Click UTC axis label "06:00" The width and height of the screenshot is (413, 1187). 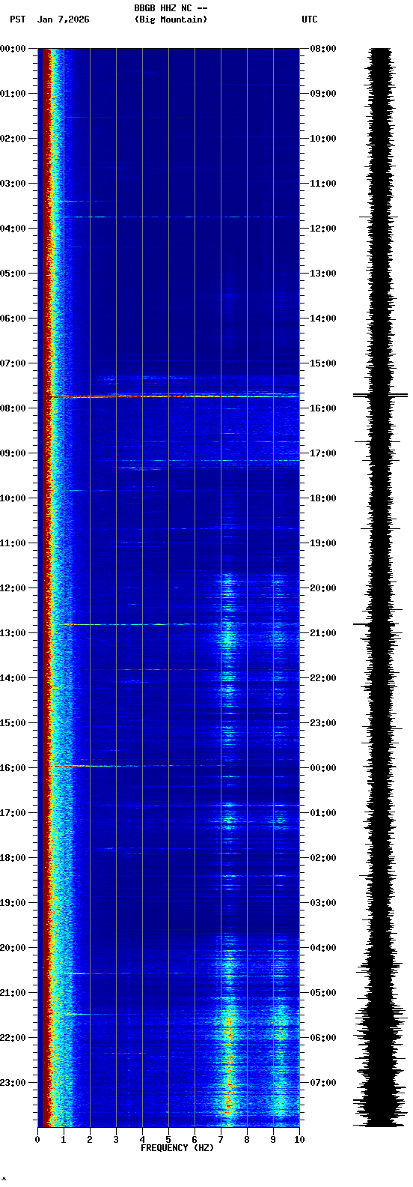pos(323,1038)
